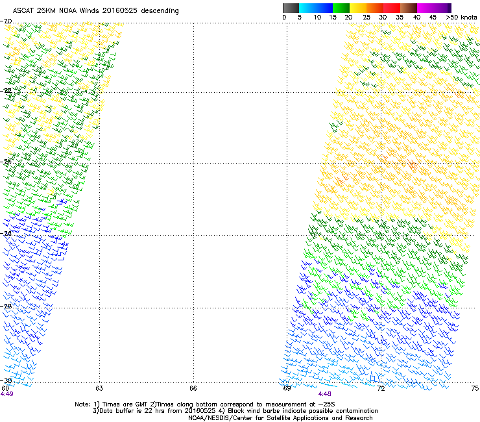Select the '69' longitude axis label
The width and height of the screenshot is (480, 422).
287,388
